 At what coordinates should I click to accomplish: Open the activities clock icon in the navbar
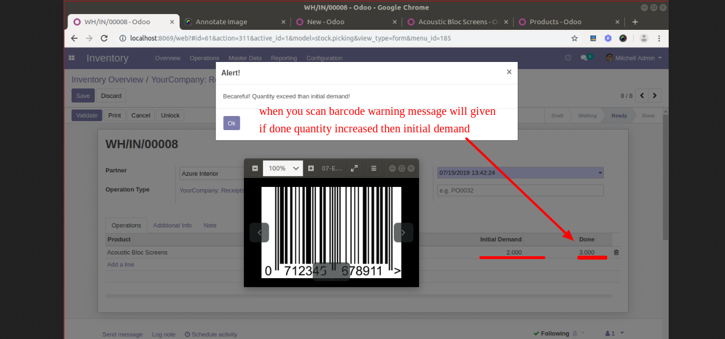[568, 57]
